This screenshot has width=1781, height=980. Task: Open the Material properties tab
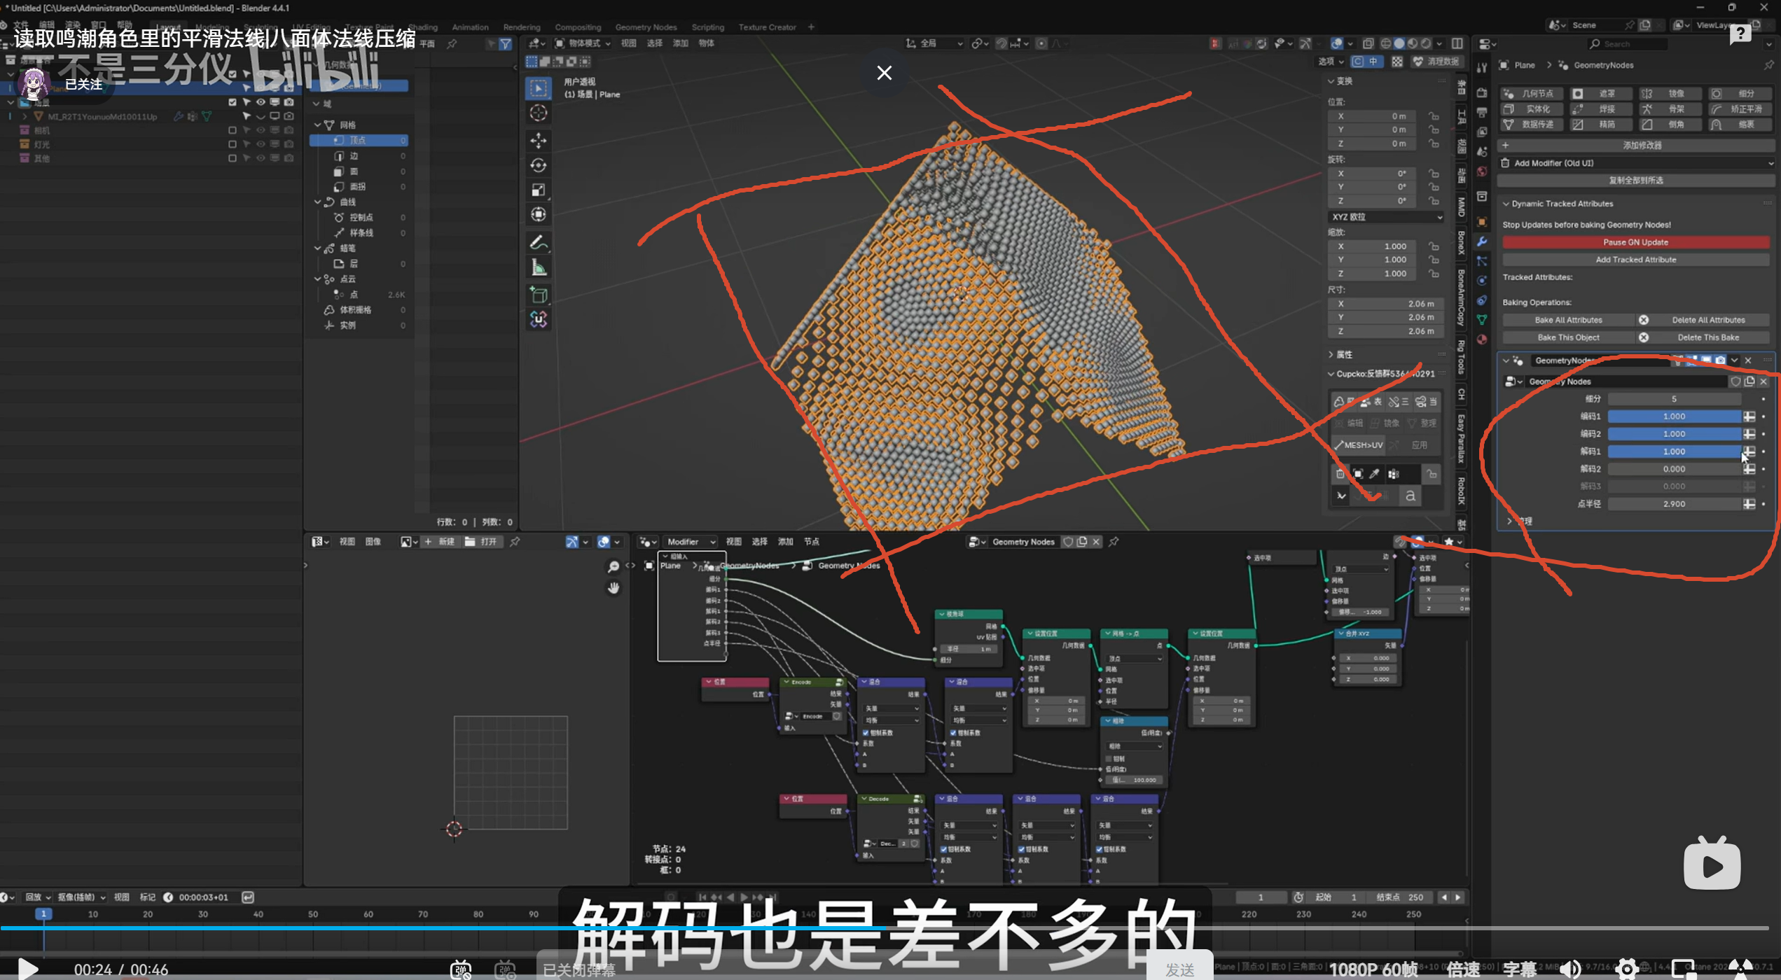[1482, 339]
